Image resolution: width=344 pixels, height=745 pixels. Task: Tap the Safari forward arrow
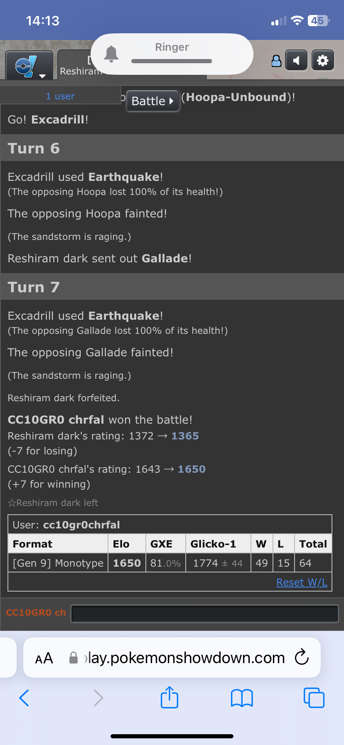[x=98, y=698]
